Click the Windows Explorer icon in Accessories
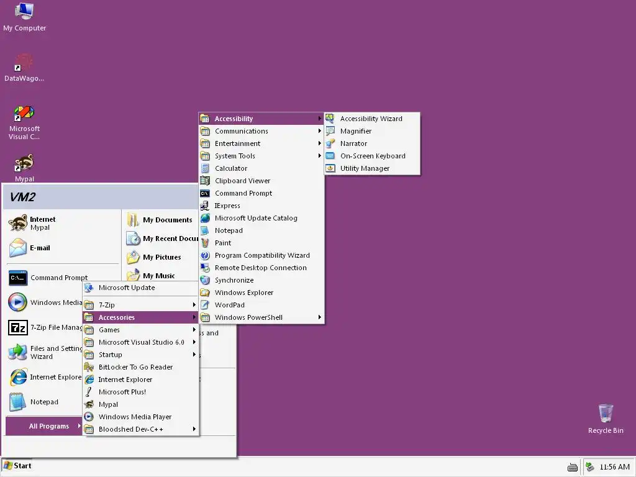 point(205,293)
